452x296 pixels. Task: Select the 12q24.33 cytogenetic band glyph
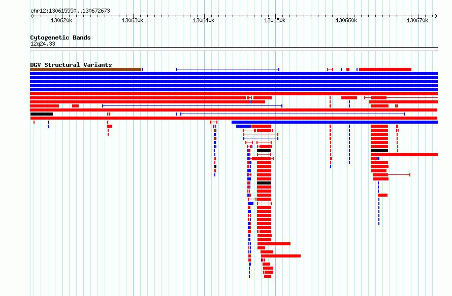[x=234, y=49]
